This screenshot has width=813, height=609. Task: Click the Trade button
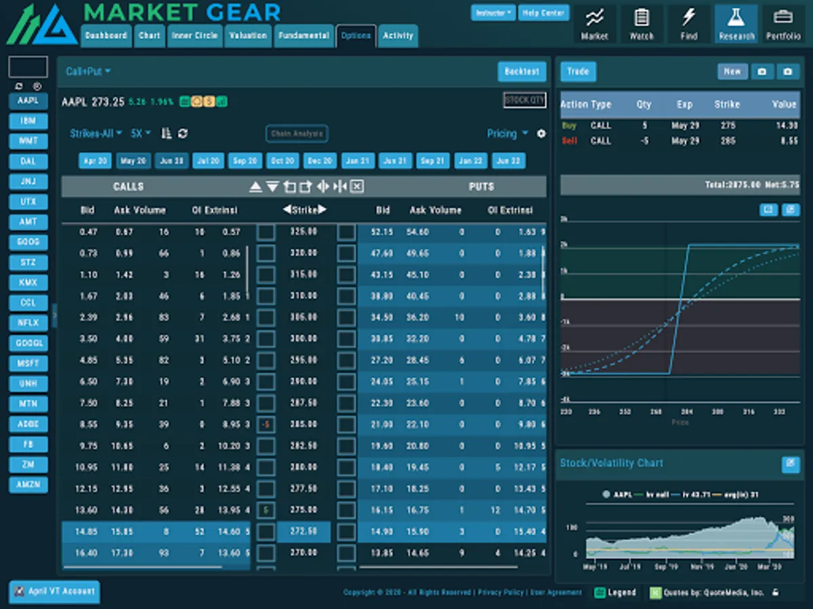pyautogui.click(x=578, y=71)
